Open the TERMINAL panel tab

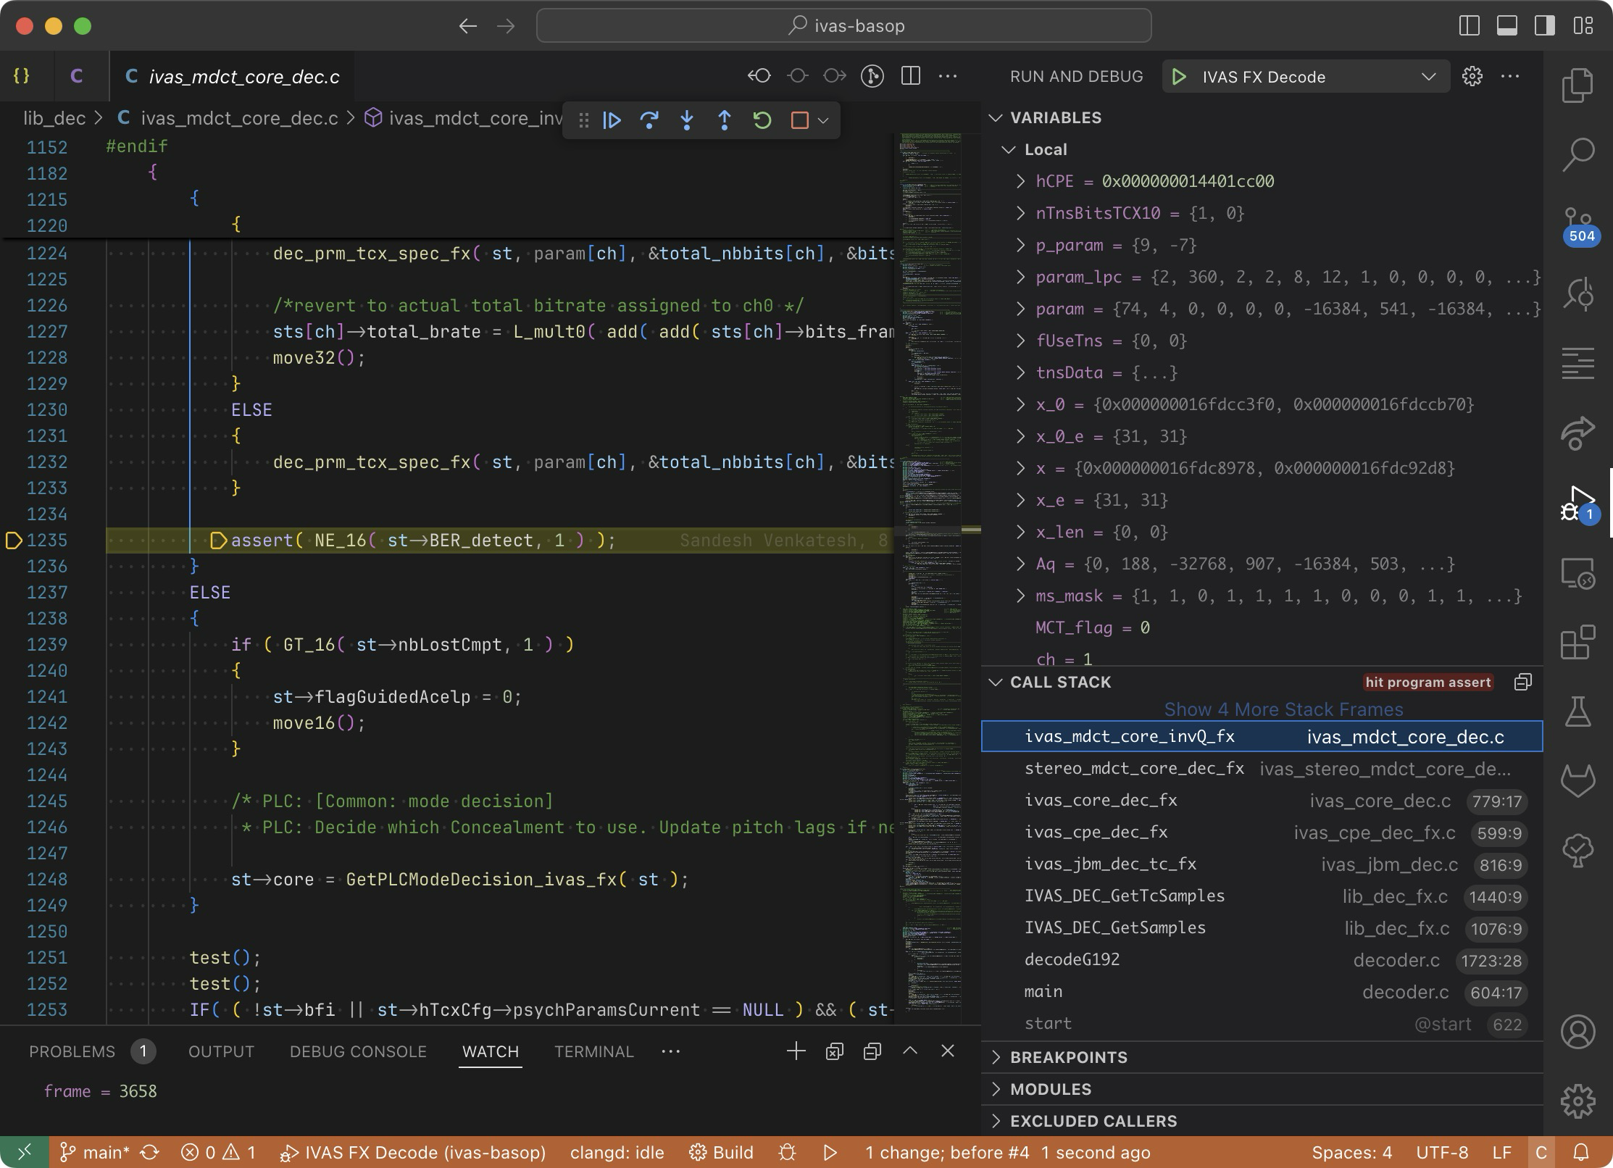pos(593,1051)
